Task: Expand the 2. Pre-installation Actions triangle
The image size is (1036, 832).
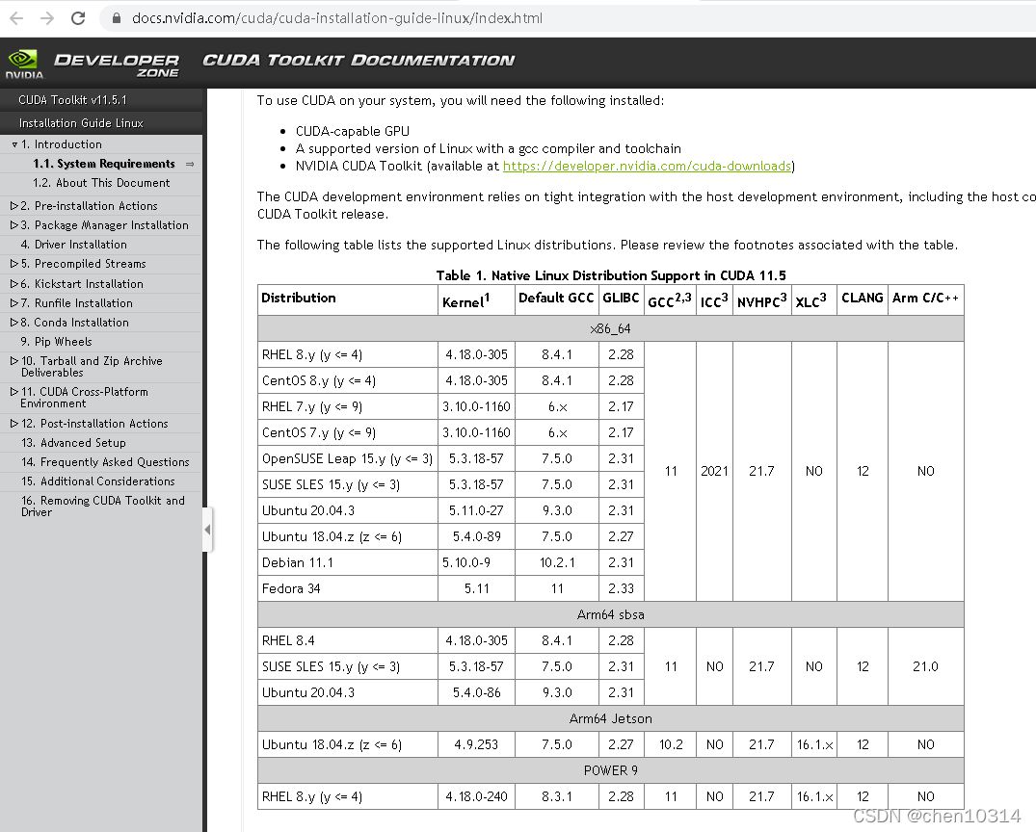Action: point(13,206)
